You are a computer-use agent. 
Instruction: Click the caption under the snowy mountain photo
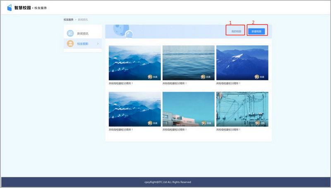click(x=228, y=83)
